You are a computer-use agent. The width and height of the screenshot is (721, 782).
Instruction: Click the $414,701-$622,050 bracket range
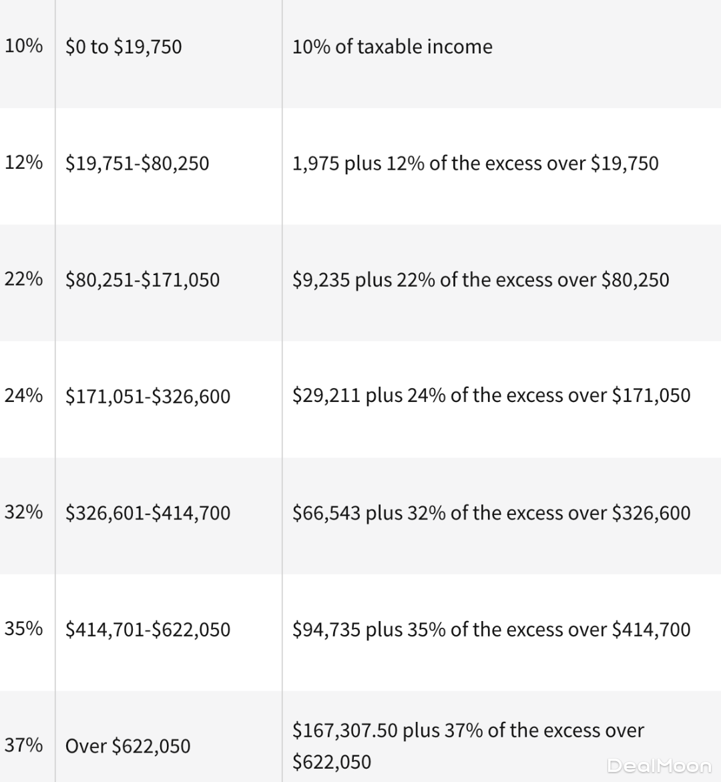[148, 629]
